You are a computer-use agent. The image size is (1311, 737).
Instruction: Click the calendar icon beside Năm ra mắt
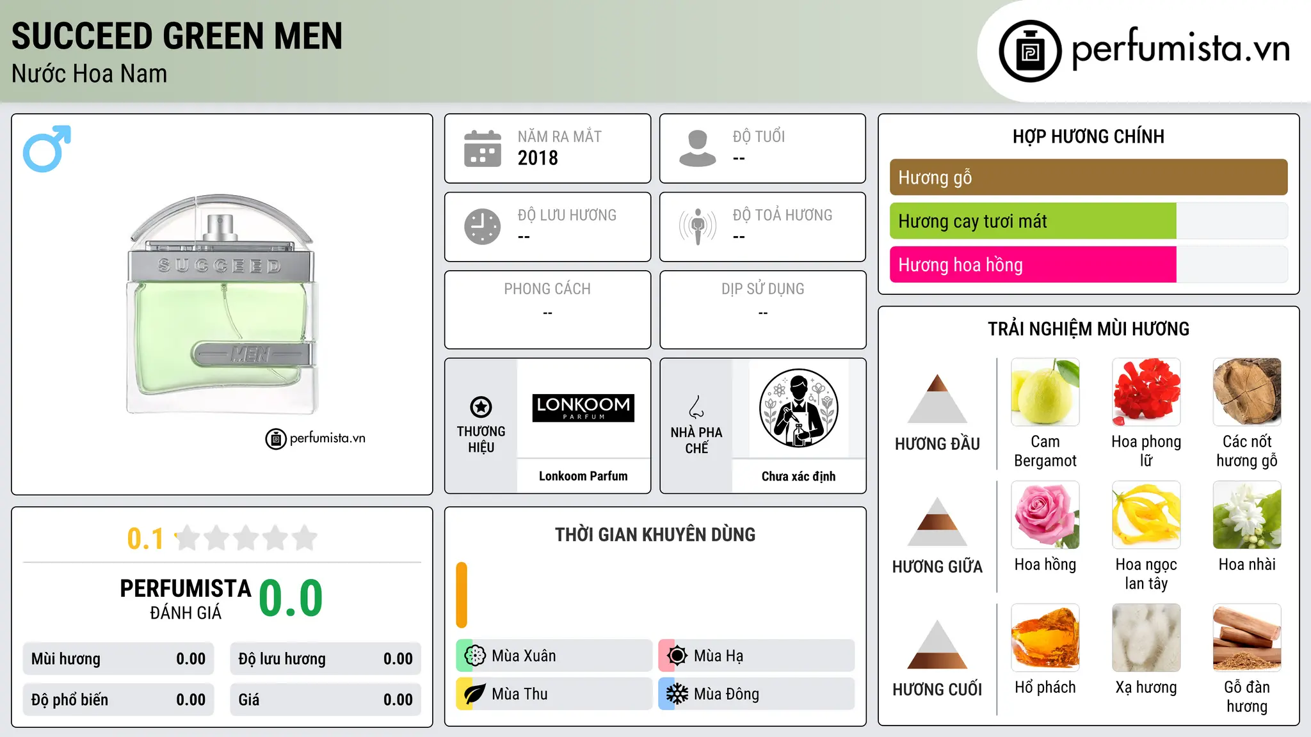point(482,148)
